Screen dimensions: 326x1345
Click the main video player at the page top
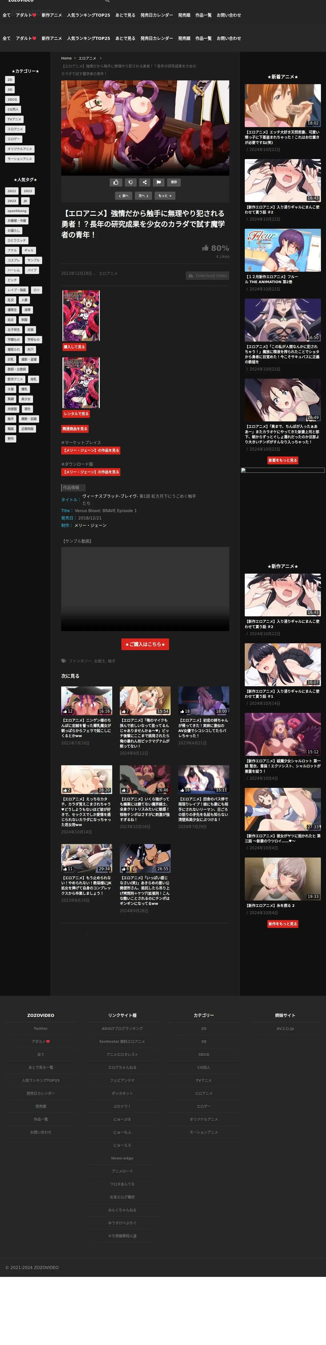(145, 128)
